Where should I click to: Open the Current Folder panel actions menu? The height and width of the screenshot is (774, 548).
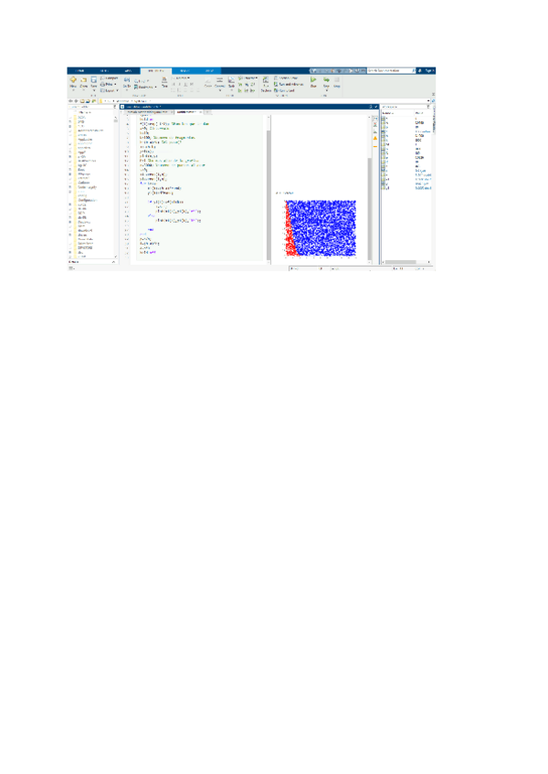point(116,107)
